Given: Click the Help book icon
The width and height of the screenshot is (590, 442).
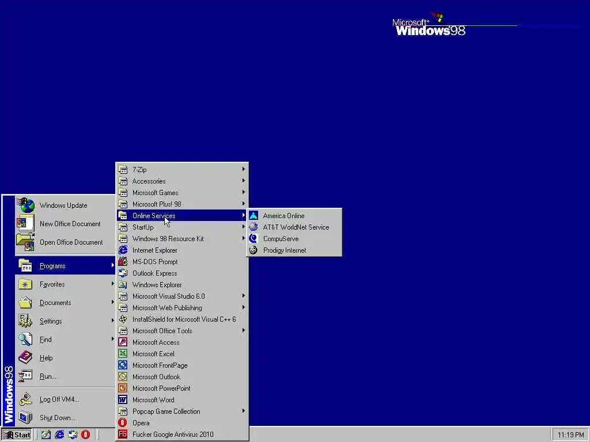Looking at the screenshot, I should point(25,357).
